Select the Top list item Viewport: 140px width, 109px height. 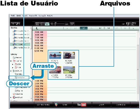pyautogui.click(x=19, y=91)
